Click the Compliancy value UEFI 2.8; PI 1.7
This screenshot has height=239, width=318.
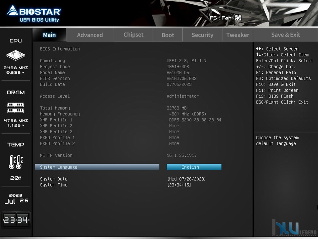(x=186, y=61)
